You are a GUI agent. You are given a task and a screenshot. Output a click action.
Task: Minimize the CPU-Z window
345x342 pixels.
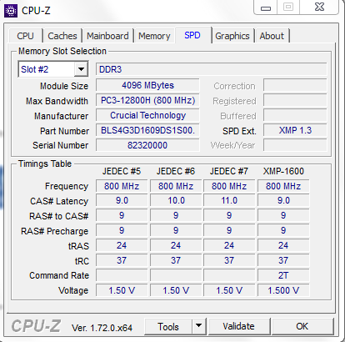point(266,8)
